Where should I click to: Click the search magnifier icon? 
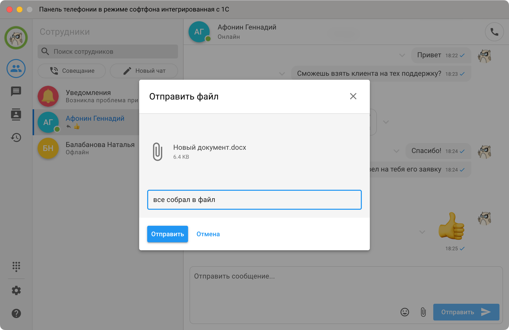45,51
